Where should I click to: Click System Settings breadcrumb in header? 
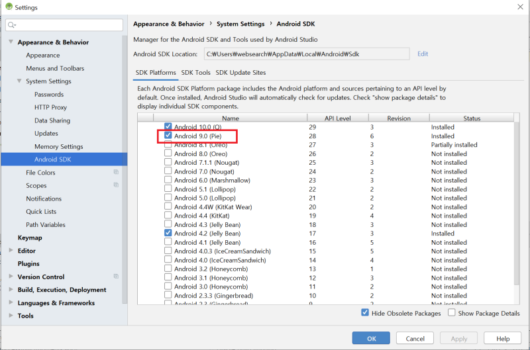click(x=240, y=24)
